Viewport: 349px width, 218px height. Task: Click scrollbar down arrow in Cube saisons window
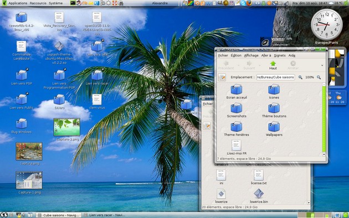(324, 154)
